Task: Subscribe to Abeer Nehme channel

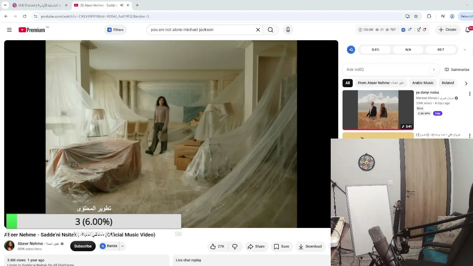Action: 83,246
